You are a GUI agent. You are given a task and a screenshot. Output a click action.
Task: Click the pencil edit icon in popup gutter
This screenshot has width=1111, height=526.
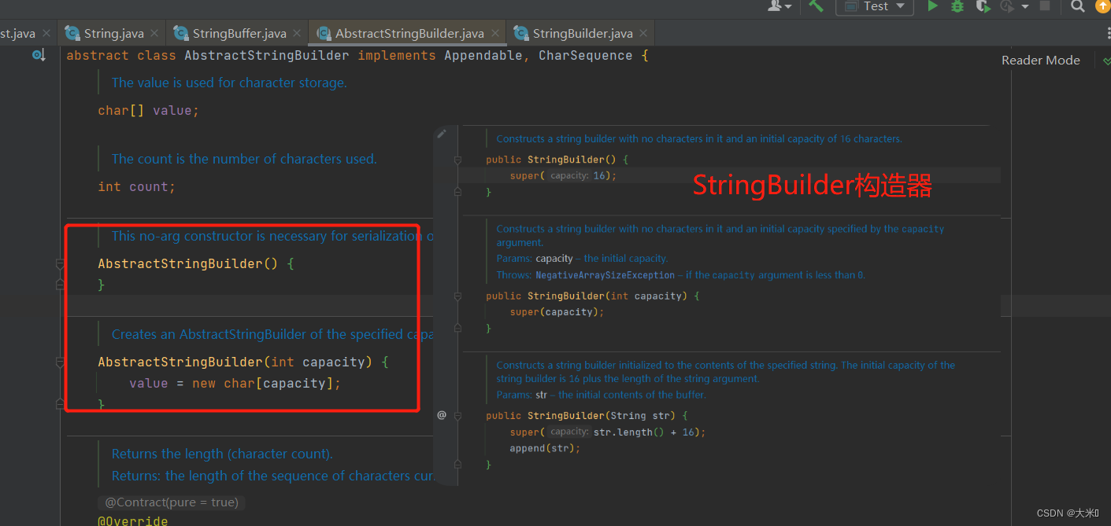pyautogui.click(x=442, y=134)
